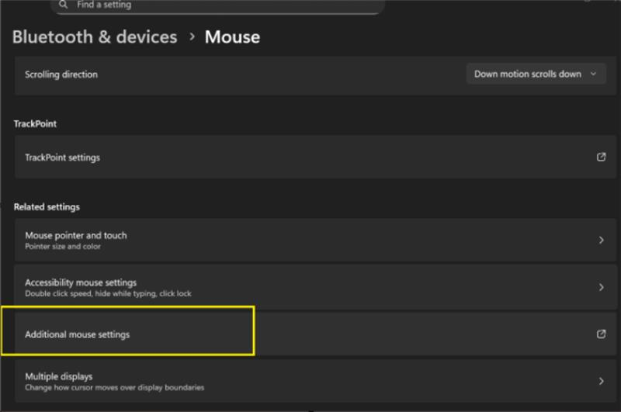Click the breadcrumb arrow before Mouse
The height and width of the screenshot is (412, 621).
tap(191, 37)
